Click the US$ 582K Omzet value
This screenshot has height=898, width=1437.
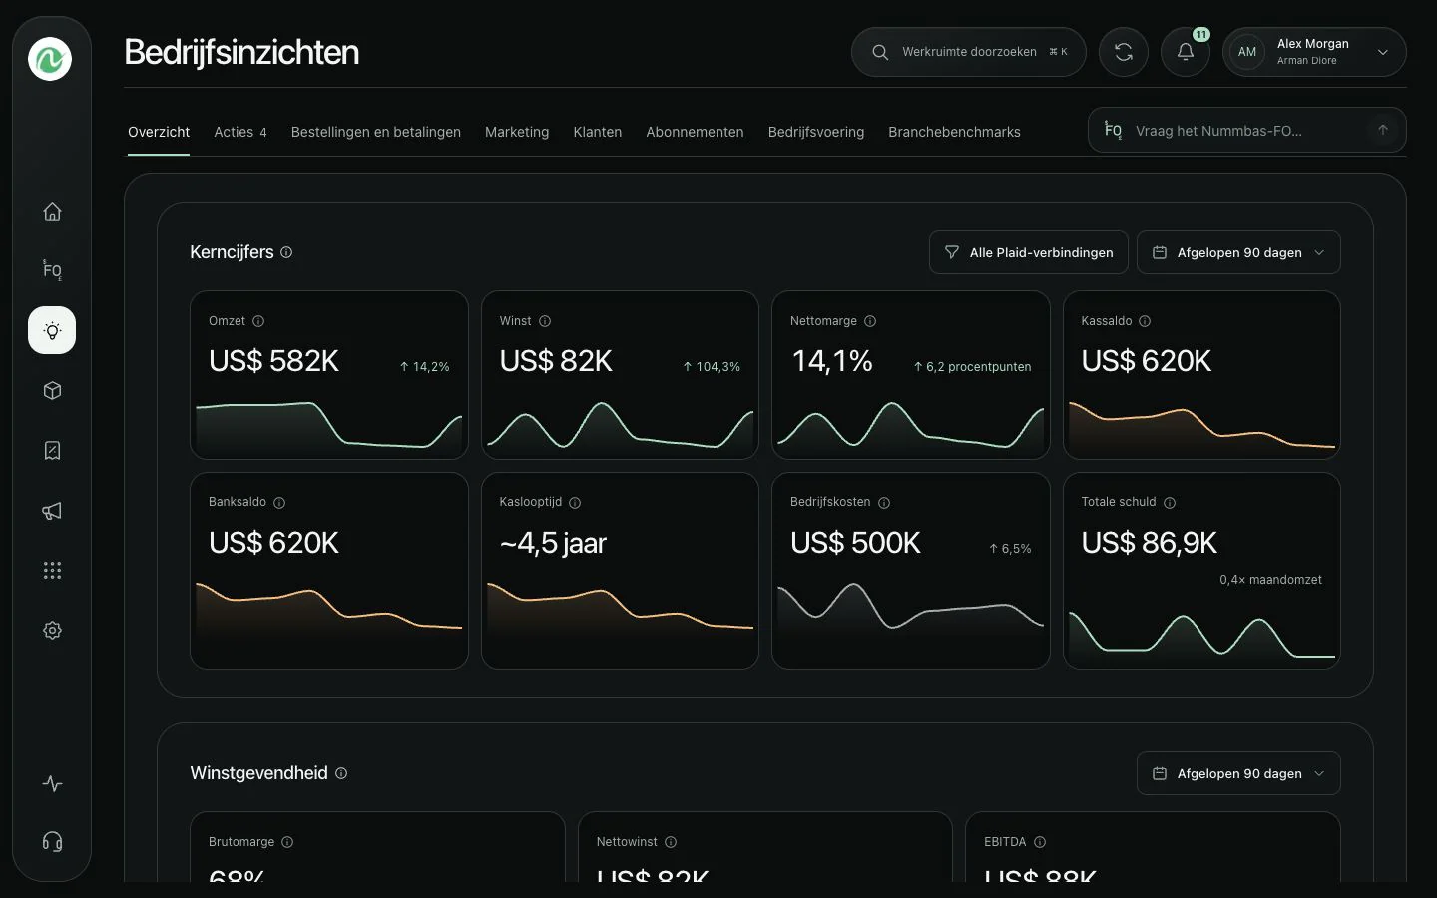pos(273,361)
